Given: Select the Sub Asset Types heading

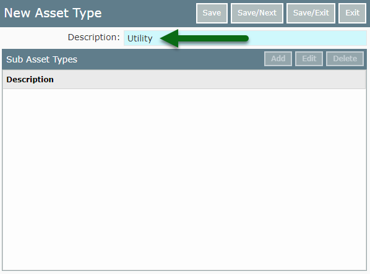Looking at the screenshot, I should [x=42, y=59].
